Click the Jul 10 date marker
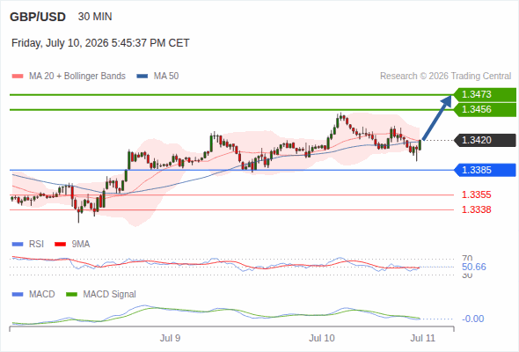519x352 pixels. tap(322, 338)
